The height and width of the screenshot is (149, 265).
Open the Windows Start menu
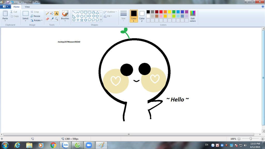(x=5, y=145)
